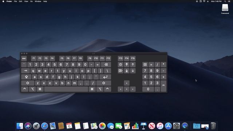Click the numpad asterisk key
This screenshot has width=233, height=131.
coord(163,65)
